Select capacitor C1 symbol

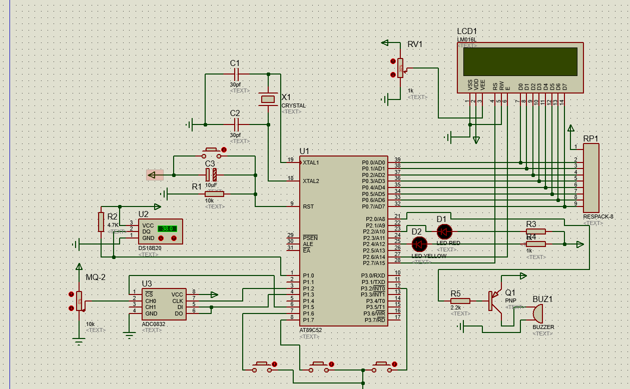point(237,74)
